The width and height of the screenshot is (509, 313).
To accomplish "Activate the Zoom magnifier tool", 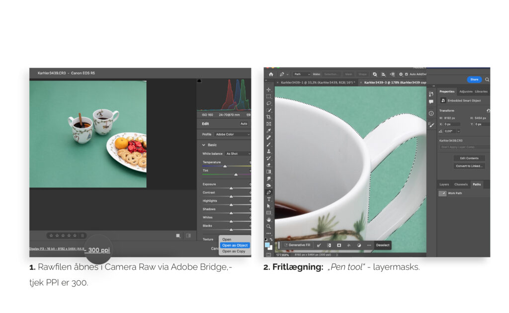I will click(269, 226).
